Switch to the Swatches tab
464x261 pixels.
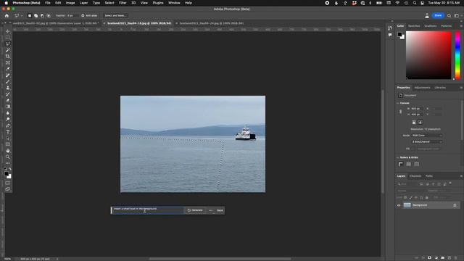tap(414, 26)
